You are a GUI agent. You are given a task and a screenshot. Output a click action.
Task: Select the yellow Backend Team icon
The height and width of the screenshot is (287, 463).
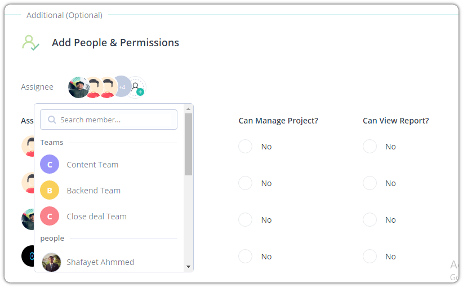tap(50, 190)
